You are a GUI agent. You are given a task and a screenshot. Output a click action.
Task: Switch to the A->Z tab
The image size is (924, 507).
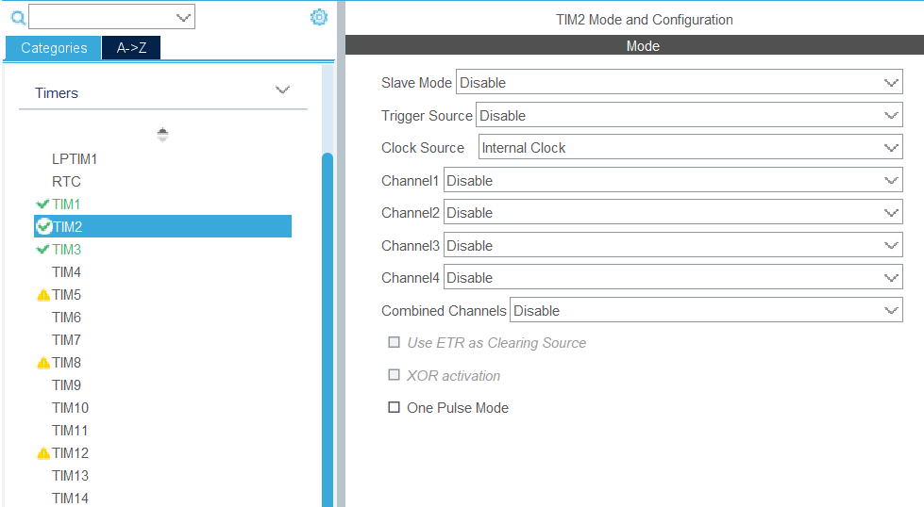(x=131, y=48)
